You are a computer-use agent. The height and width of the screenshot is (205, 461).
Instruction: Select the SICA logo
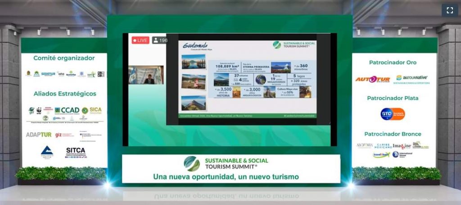[92, 110]
